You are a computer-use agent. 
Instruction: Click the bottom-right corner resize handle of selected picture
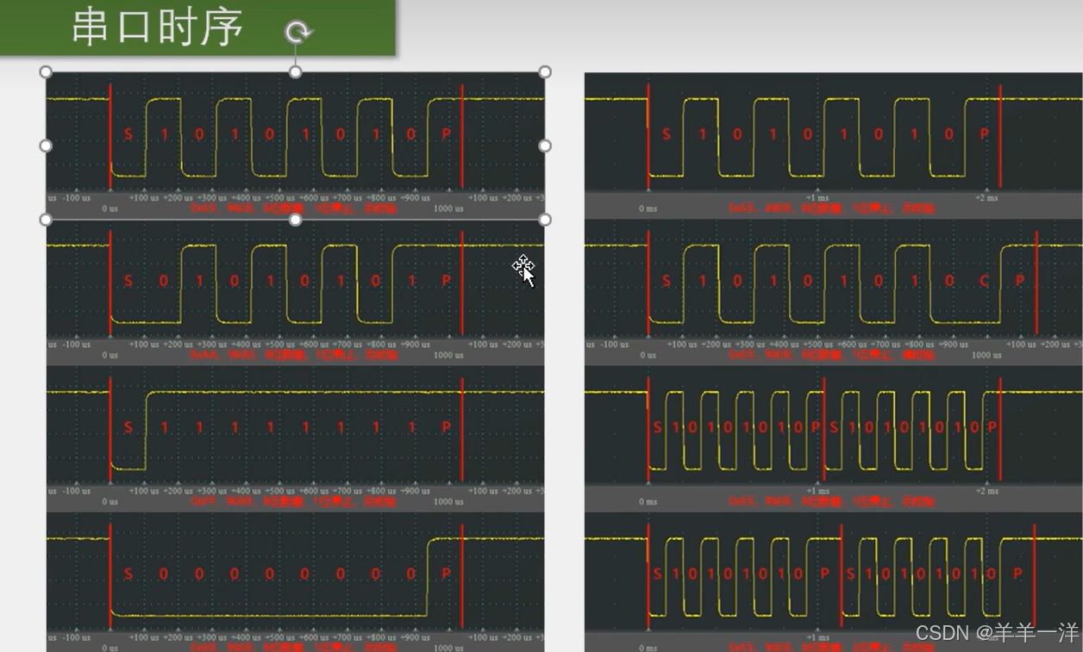(544, 220)
